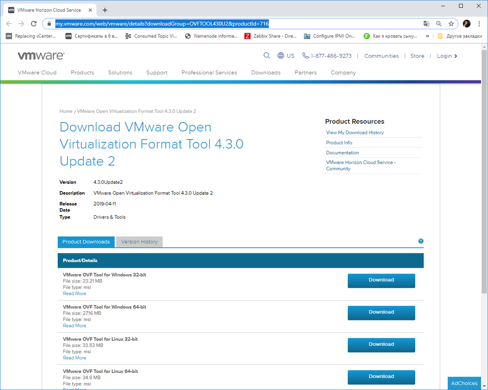Bookmark this page with the star icon

pos(451,24)
